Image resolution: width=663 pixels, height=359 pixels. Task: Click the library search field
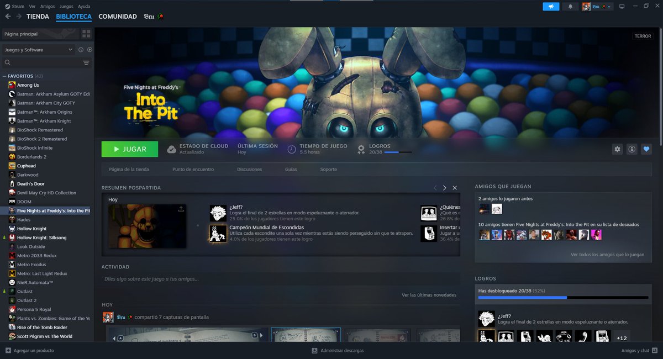pyautogui.click(x=41, y=63)
